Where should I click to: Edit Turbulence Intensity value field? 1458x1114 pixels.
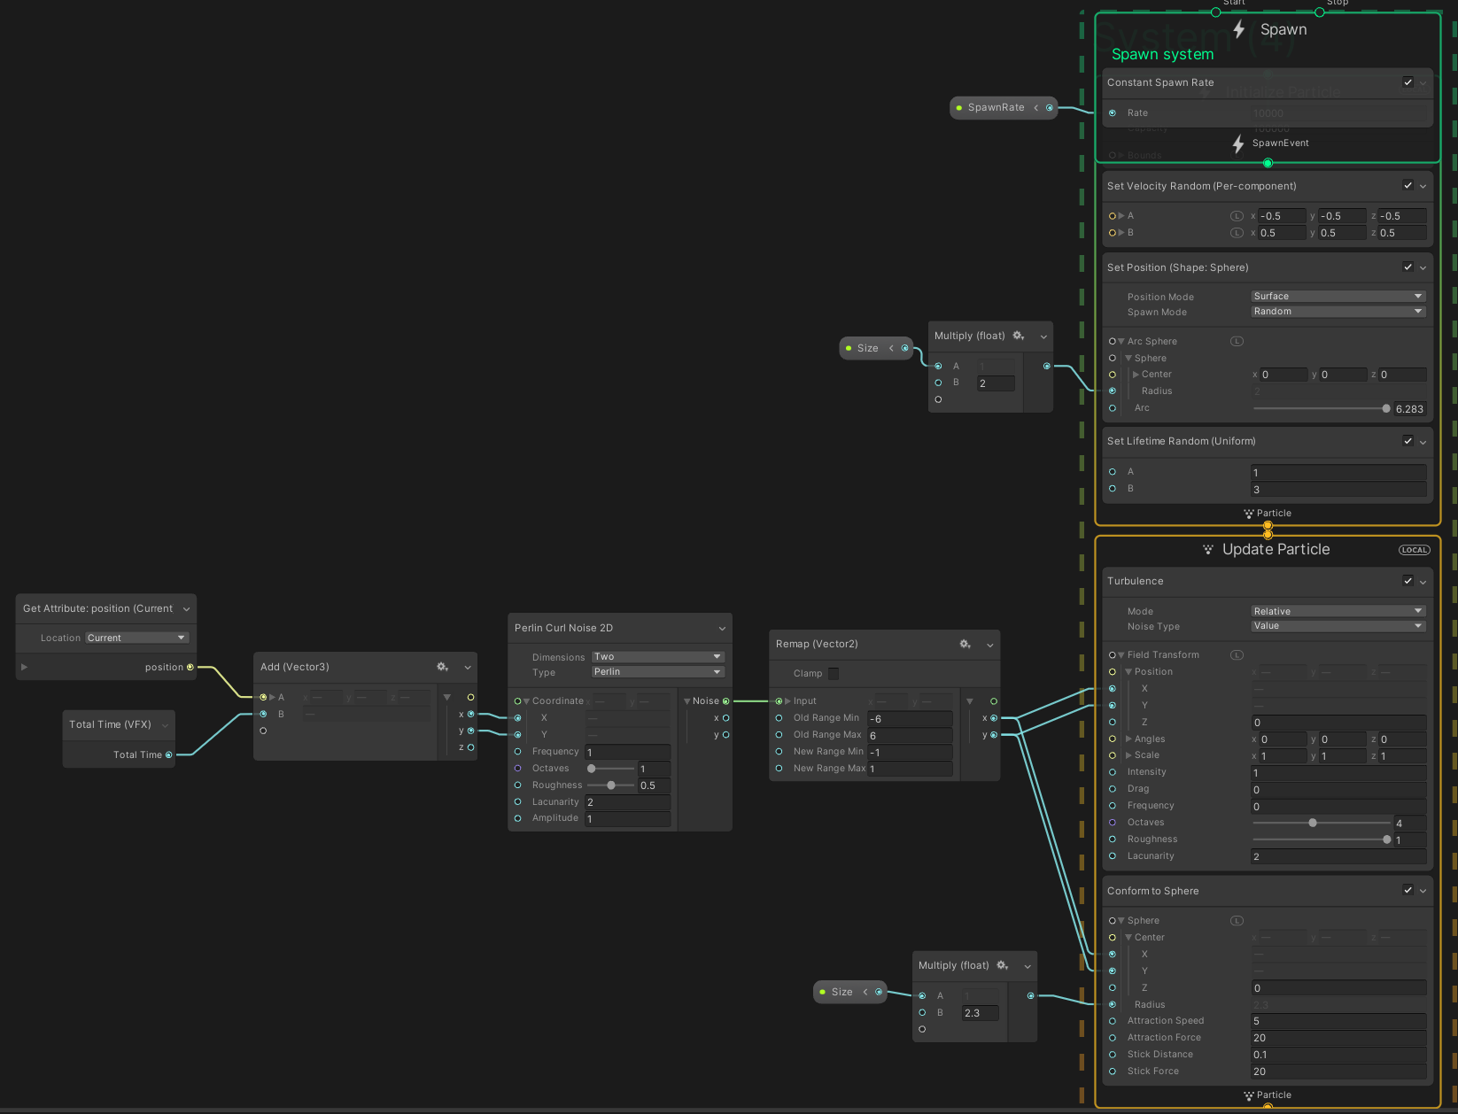coord(1338,773)
